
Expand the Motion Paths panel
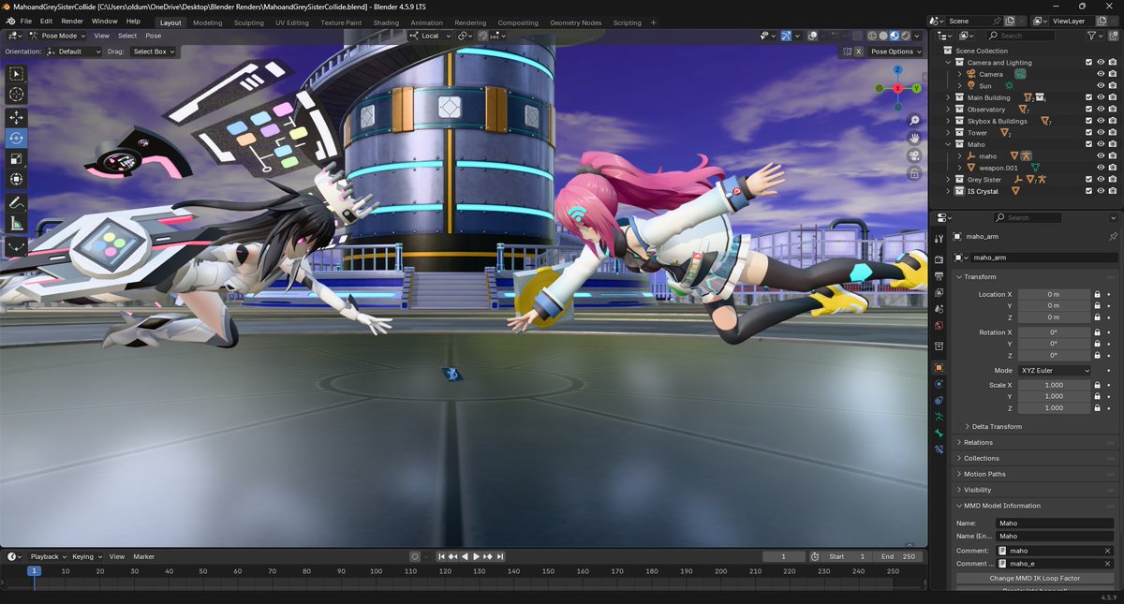tap(984, 474)
